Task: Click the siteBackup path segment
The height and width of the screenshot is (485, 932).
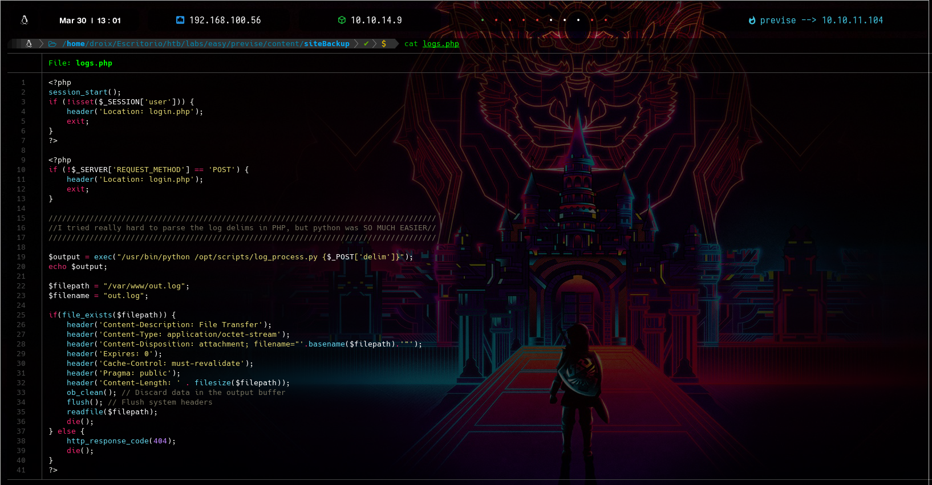Action: pyautogui.click(x=326, y=44)
